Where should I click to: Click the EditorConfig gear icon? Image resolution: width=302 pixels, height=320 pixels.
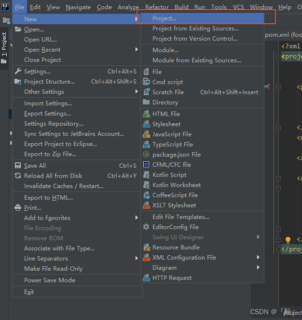pyautogui.click(x=146, y=227)
